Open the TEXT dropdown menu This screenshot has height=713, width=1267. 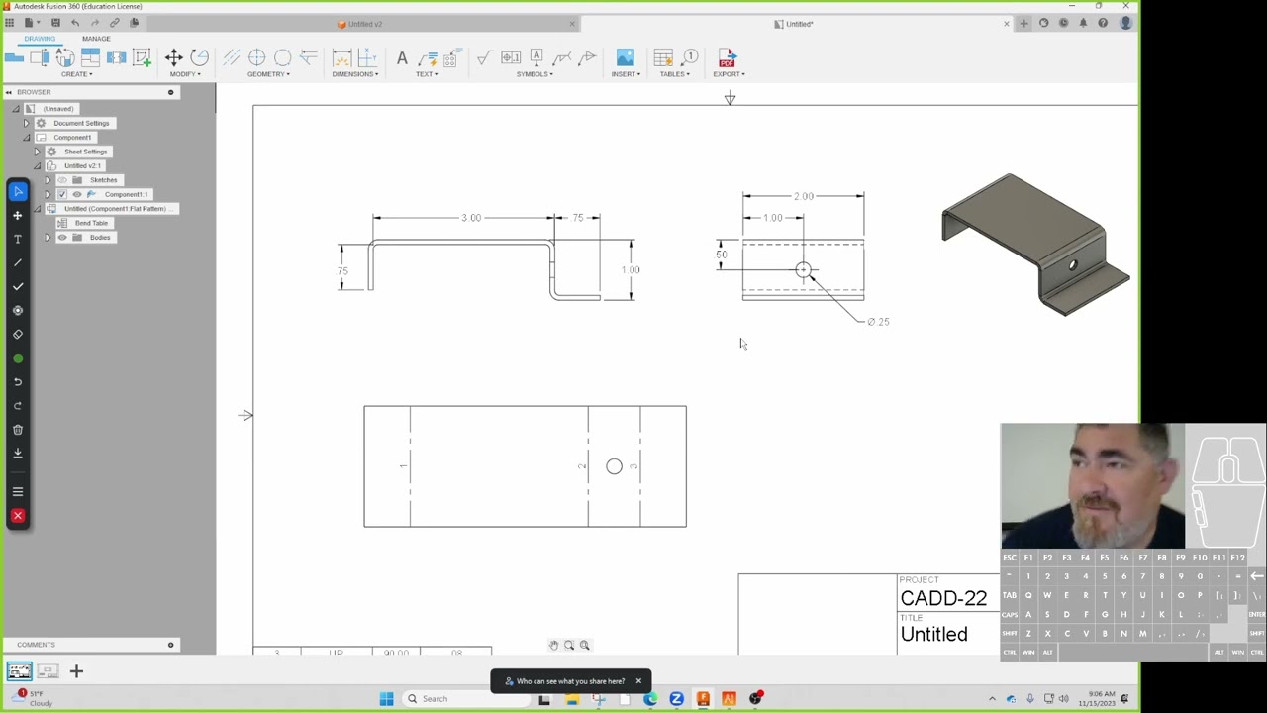(427, 74)
